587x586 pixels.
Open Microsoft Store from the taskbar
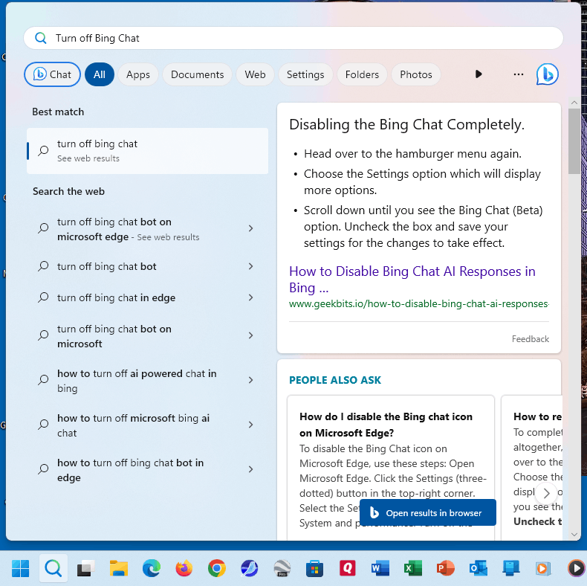314,569
